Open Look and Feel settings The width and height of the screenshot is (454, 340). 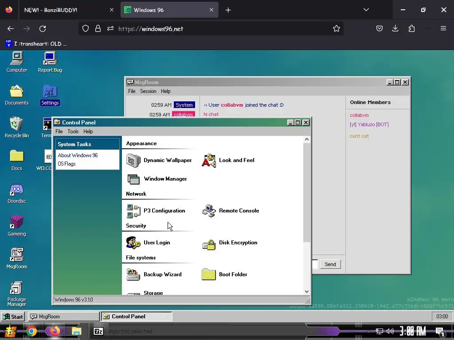click(228, 160)
